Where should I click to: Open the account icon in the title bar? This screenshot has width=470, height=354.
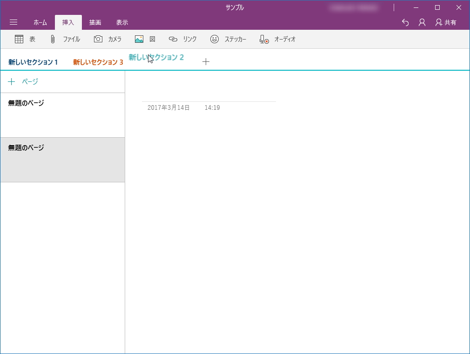[x=422, y=22]
